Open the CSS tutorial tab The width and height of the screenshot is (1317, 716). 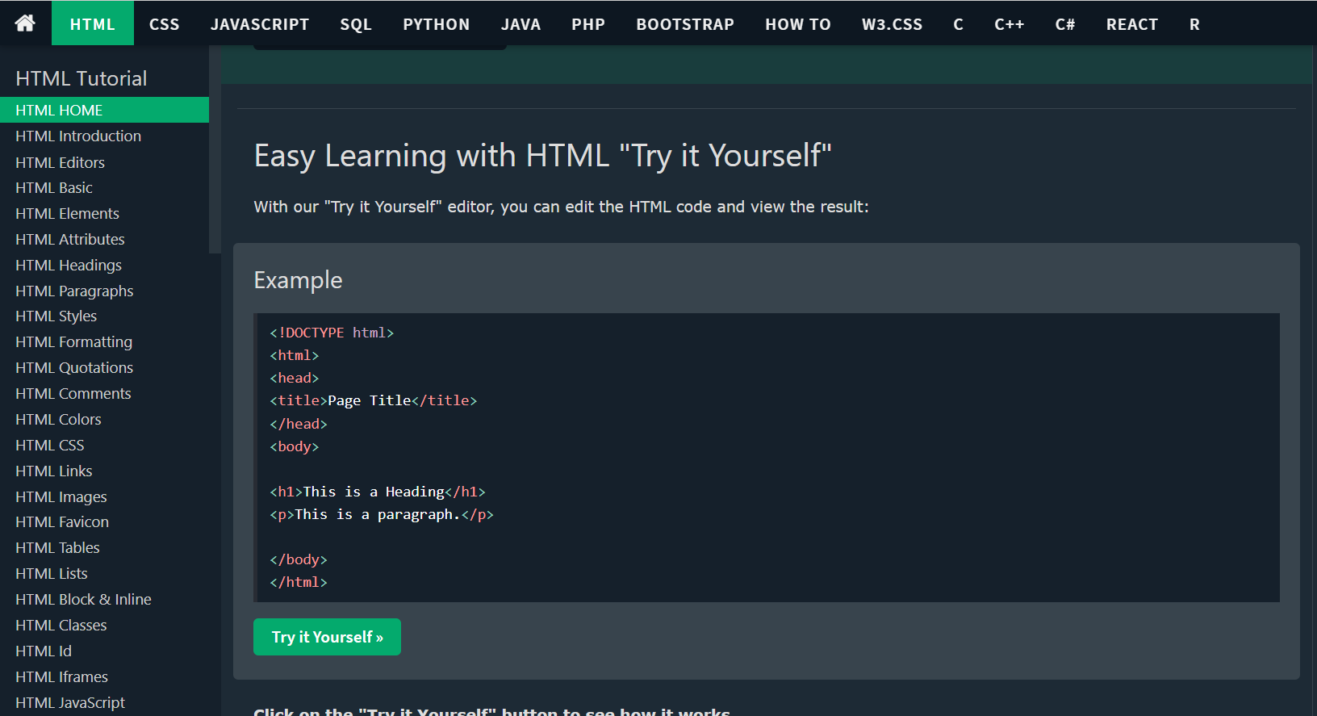coord(164,23)
